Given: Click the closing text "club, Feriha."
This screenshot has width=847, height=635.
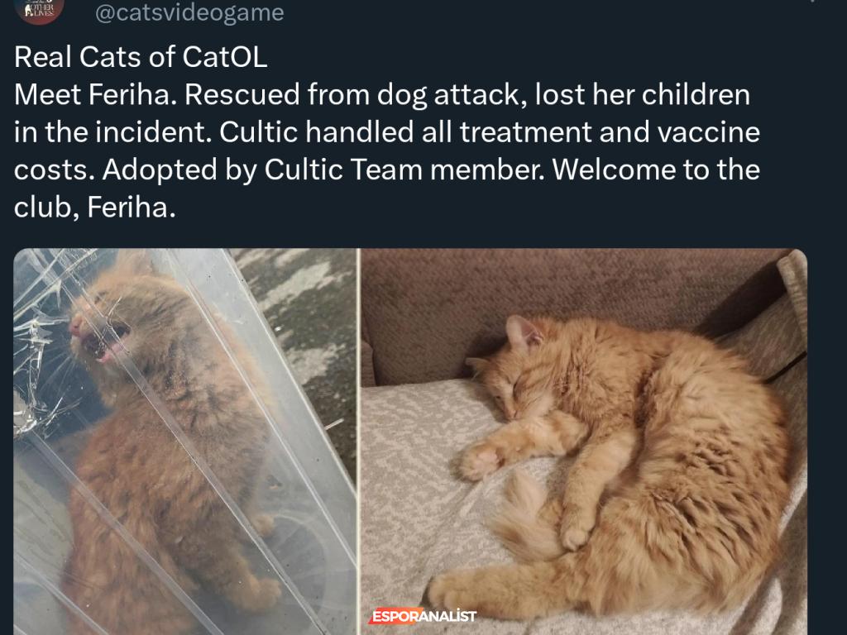Looking at the screenshot, I should (x=95, y=208).
